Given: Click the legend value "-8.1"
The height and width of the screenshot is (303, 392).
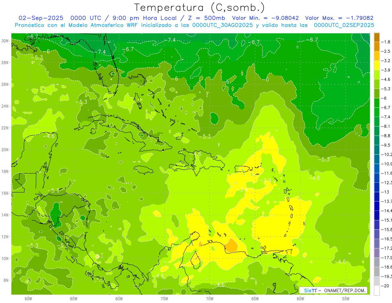Looking at the screenshot, I should pos(386,126).
